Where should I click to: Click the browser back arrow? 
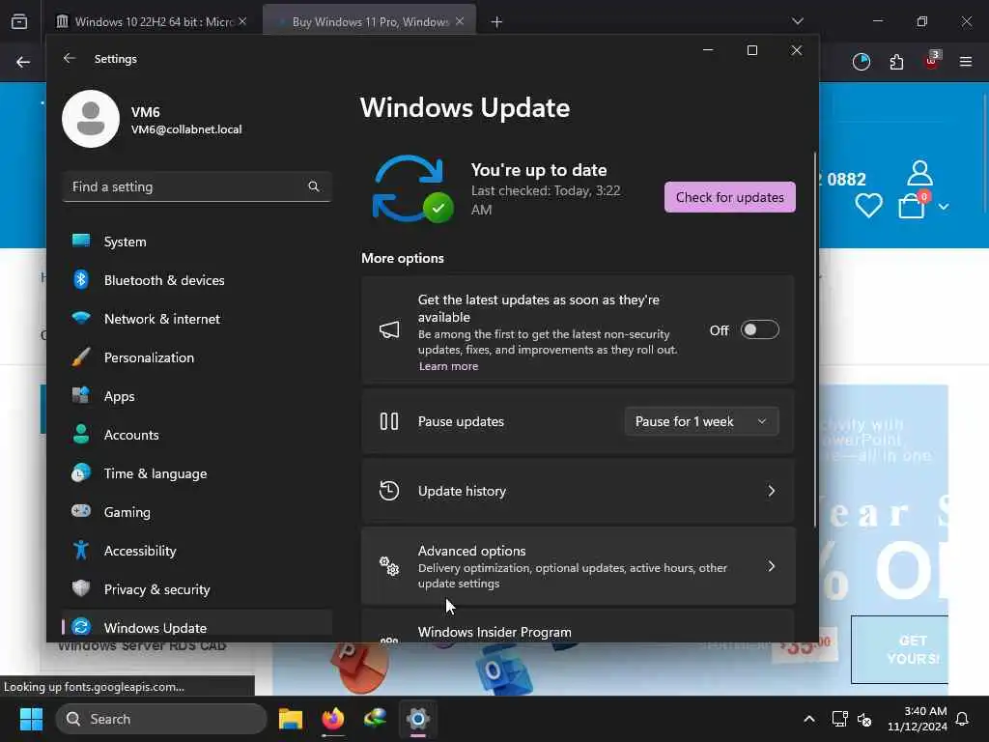coord(23,62)
